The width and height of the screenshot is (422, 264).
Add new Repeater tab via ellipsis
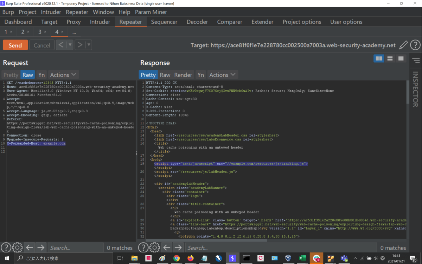74,32
